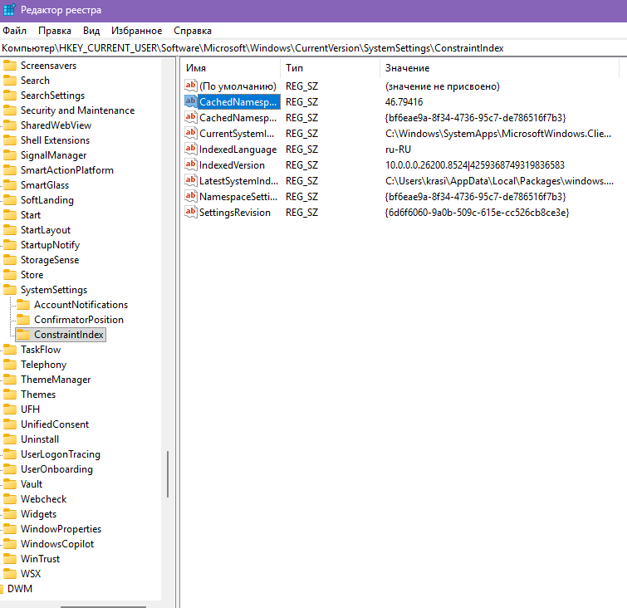Select the UserOnboarding key
The width and height of the screenshot is (627, 608).
point(56,469)
